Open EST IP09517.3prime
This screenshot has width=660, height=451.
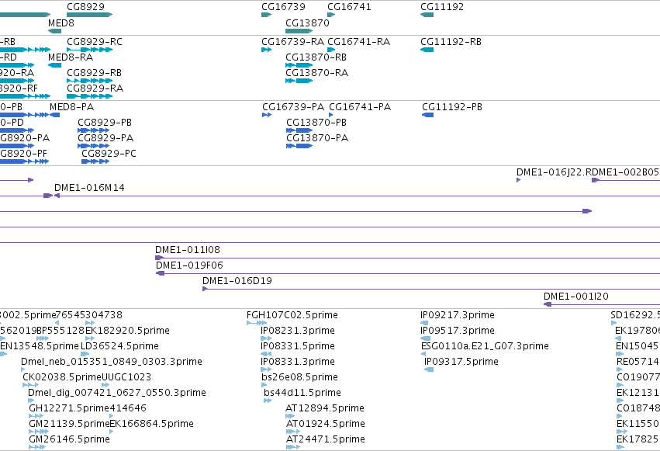click(426, 338)
